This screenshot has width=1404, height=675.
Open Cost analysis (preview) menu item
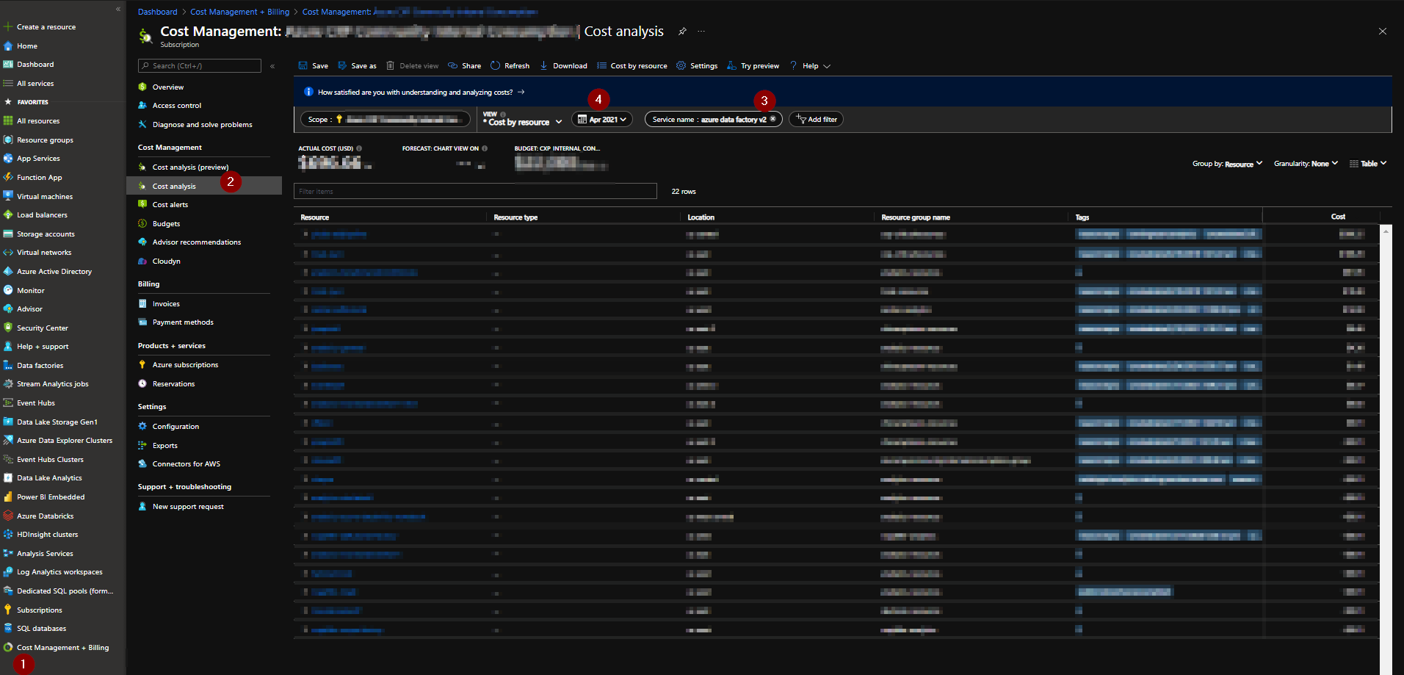(190, 167)
